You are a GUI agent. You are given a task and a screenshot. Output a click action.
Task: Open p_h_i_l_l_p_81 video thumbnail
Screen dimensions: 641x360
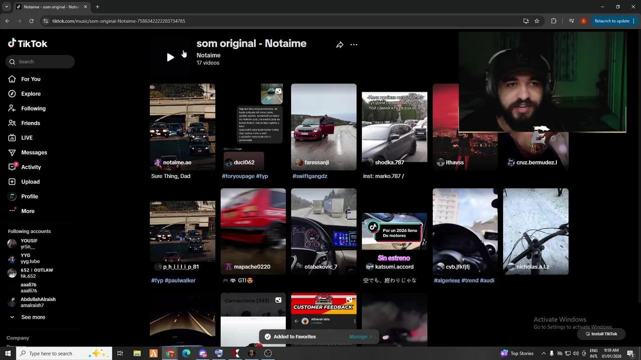click(182, 231)
